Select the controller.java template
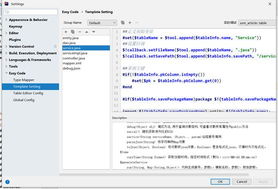 click(x=86, y=58)
